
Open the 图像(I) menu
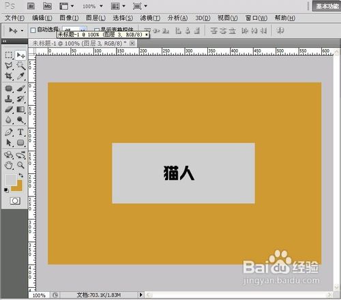(x=69, y=18)
